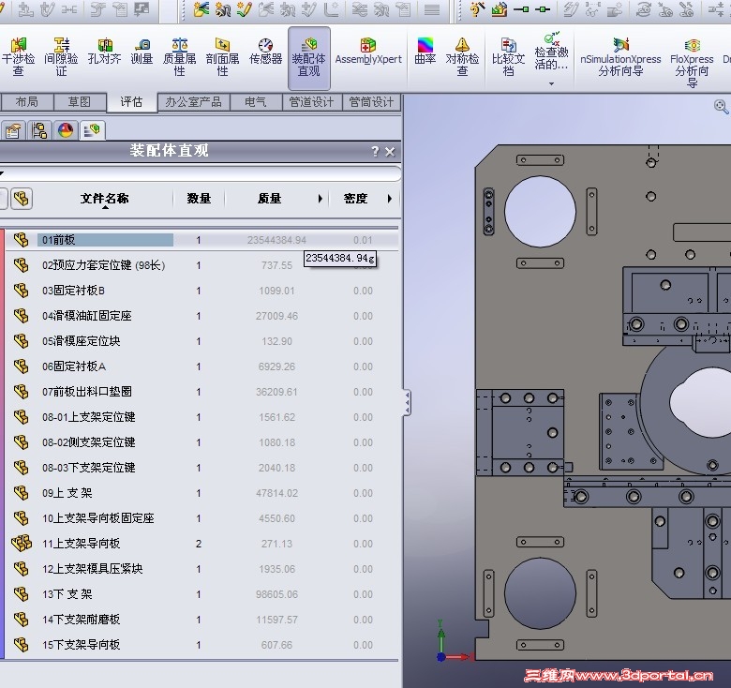Image resolution: width=731 pixels, height=688 pixels.
Task: Open the arrow menu next to 质量
Action: point(321,199)
